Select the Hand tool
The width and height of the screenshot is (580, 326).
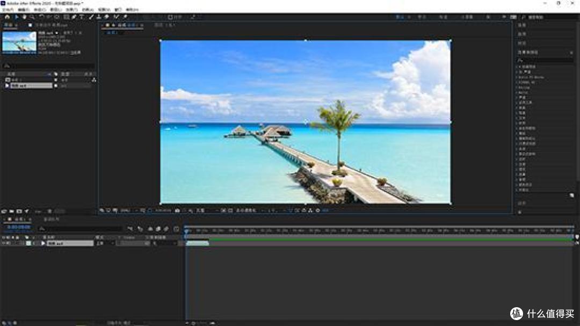(x=24, y=17)
